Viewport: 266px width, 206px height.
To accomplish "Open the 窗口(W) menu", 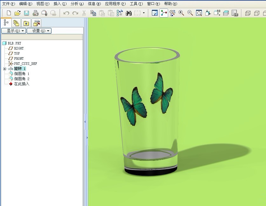I will click(x=153, y=4).
